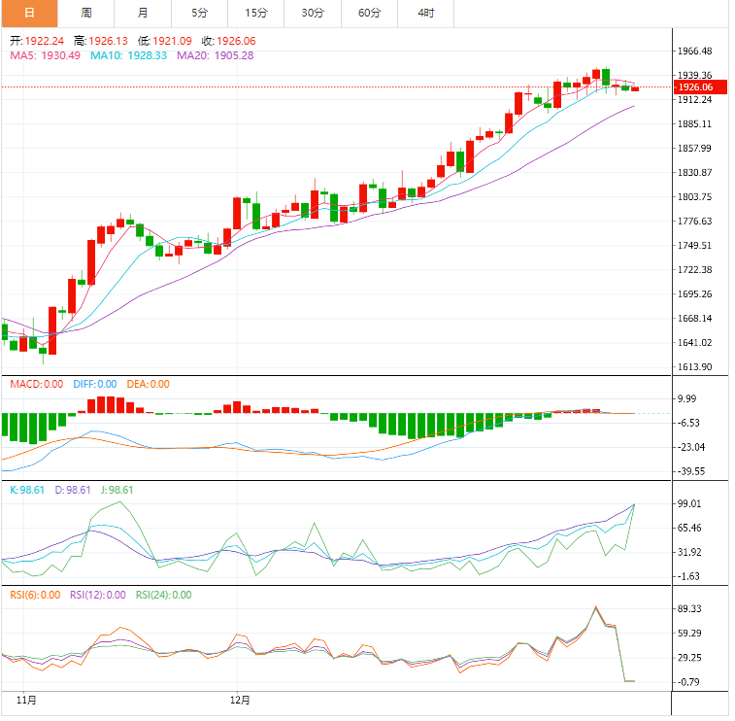The width and height of the screenshot is (735, 721).
Task: Click the 11月 date marker on time axis
Action: tap(27, 699)
